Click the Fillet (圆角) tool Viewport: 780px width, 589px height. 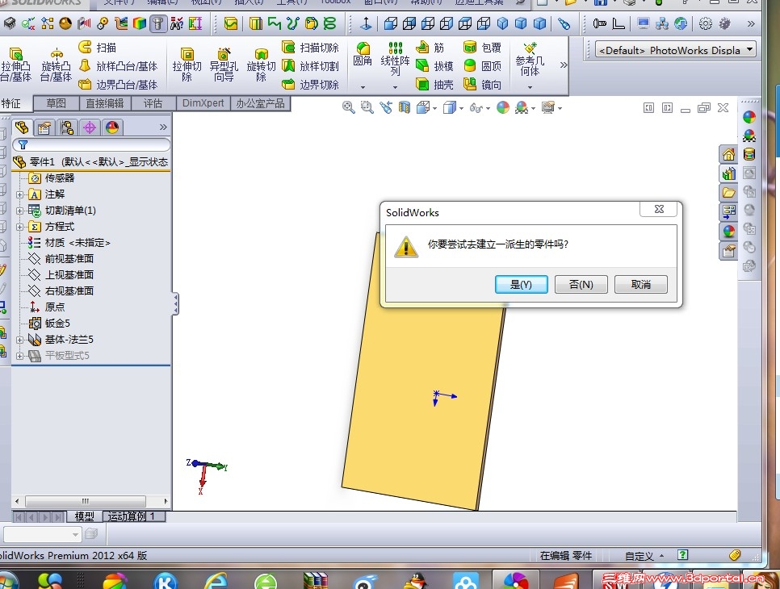(363, 54)
